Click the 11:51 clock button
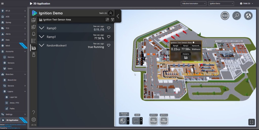The width and height of the screenshot is (259, 130). [x=225, y=16]
